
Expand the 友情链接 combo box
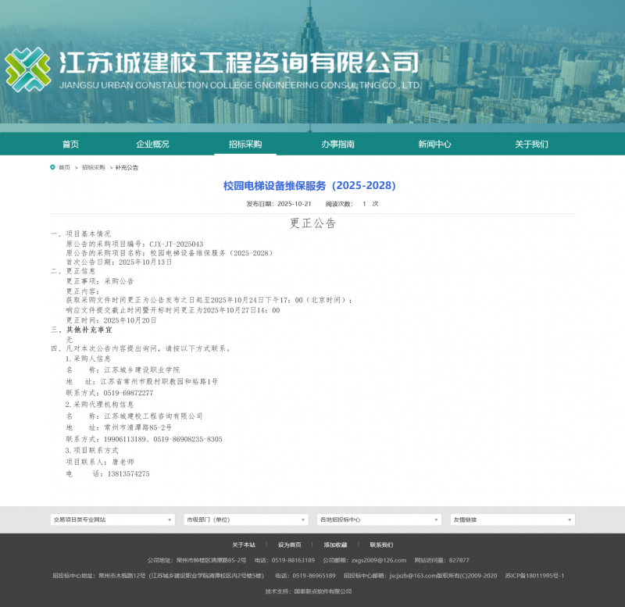point(512,519)
